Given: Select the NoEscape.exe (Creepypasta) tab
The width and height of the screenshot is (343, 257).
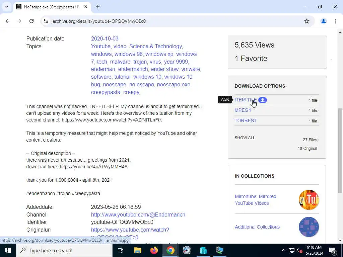Looking at the screenshot, I should [52, 7].
